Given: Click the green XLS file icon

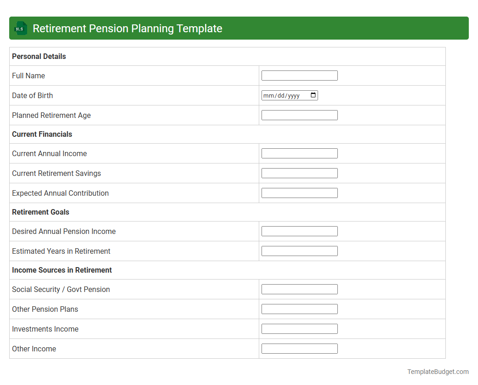Looking at the screenshot, I should (x=20, y=28).
